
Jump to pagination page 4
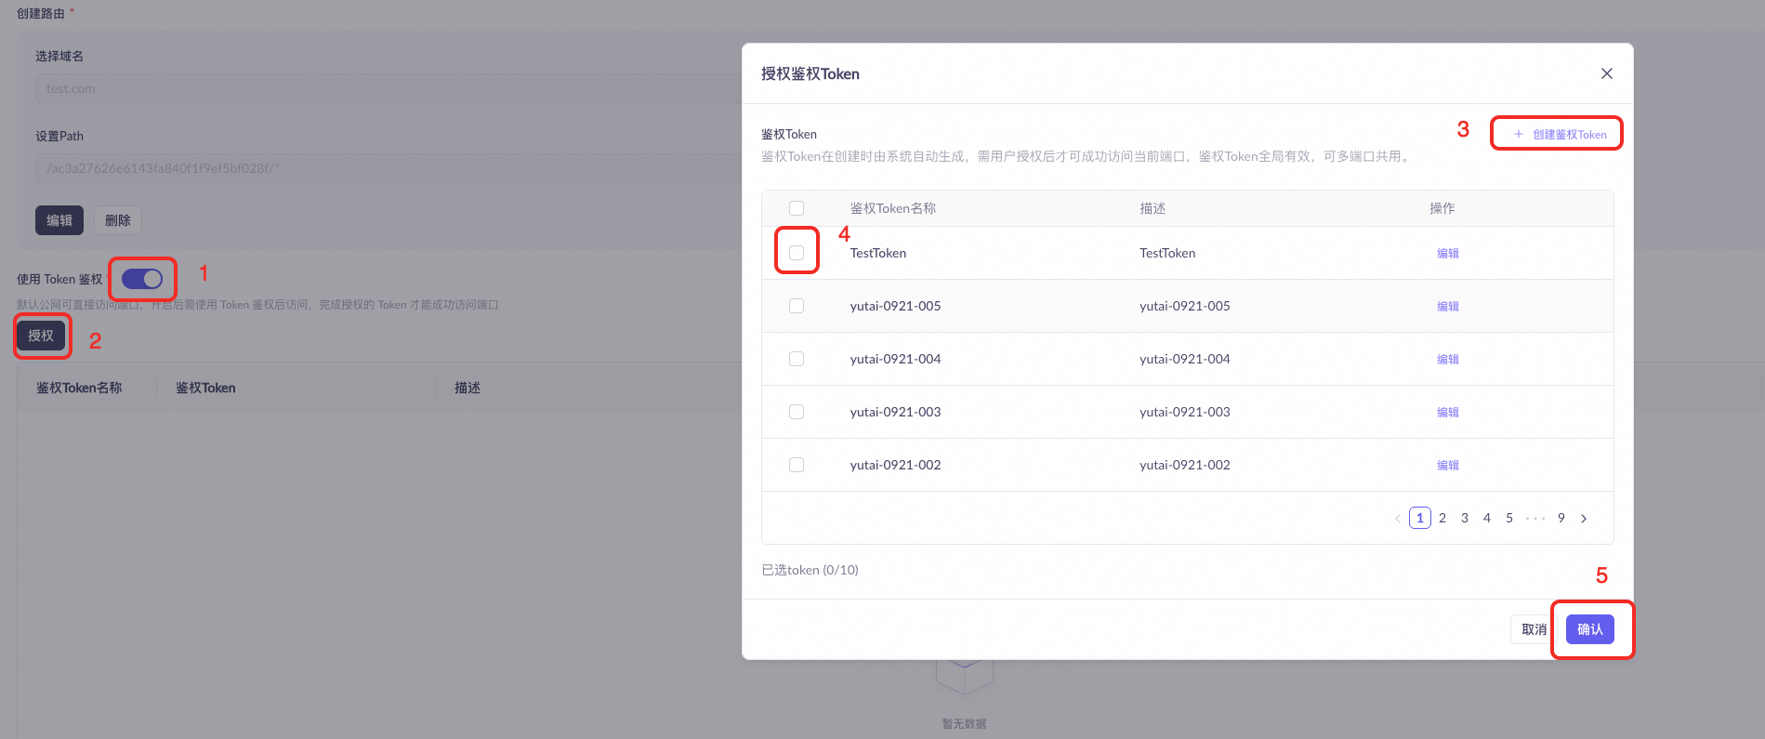click(x=1487, y=518)
